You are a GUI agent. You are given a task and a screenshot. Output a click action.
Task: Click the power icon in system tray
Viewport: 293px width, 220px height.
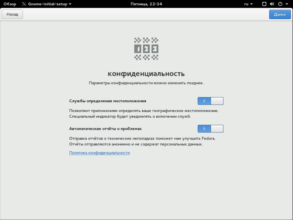click(x=280, y=4)
